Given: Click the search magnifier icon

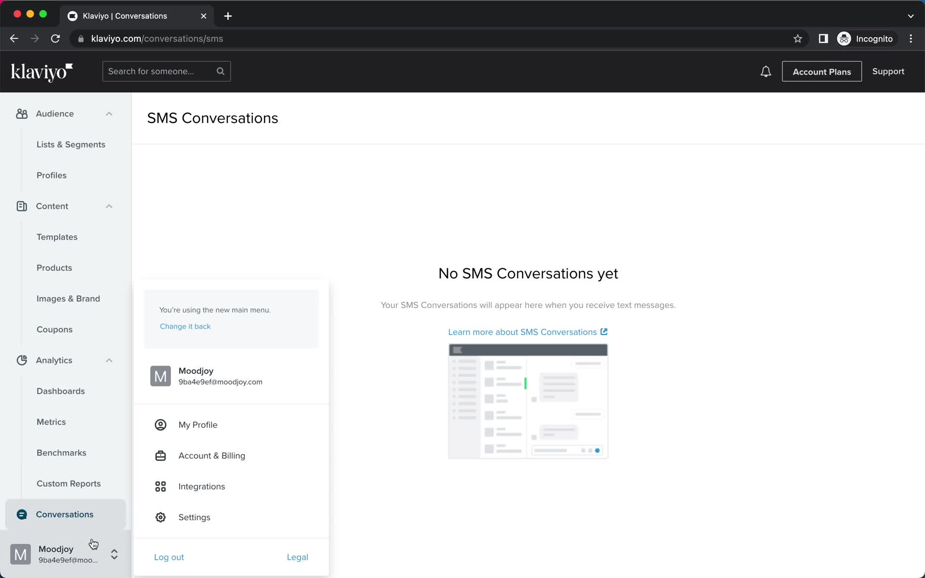Looking at the screenshot, I should point(221,71).
